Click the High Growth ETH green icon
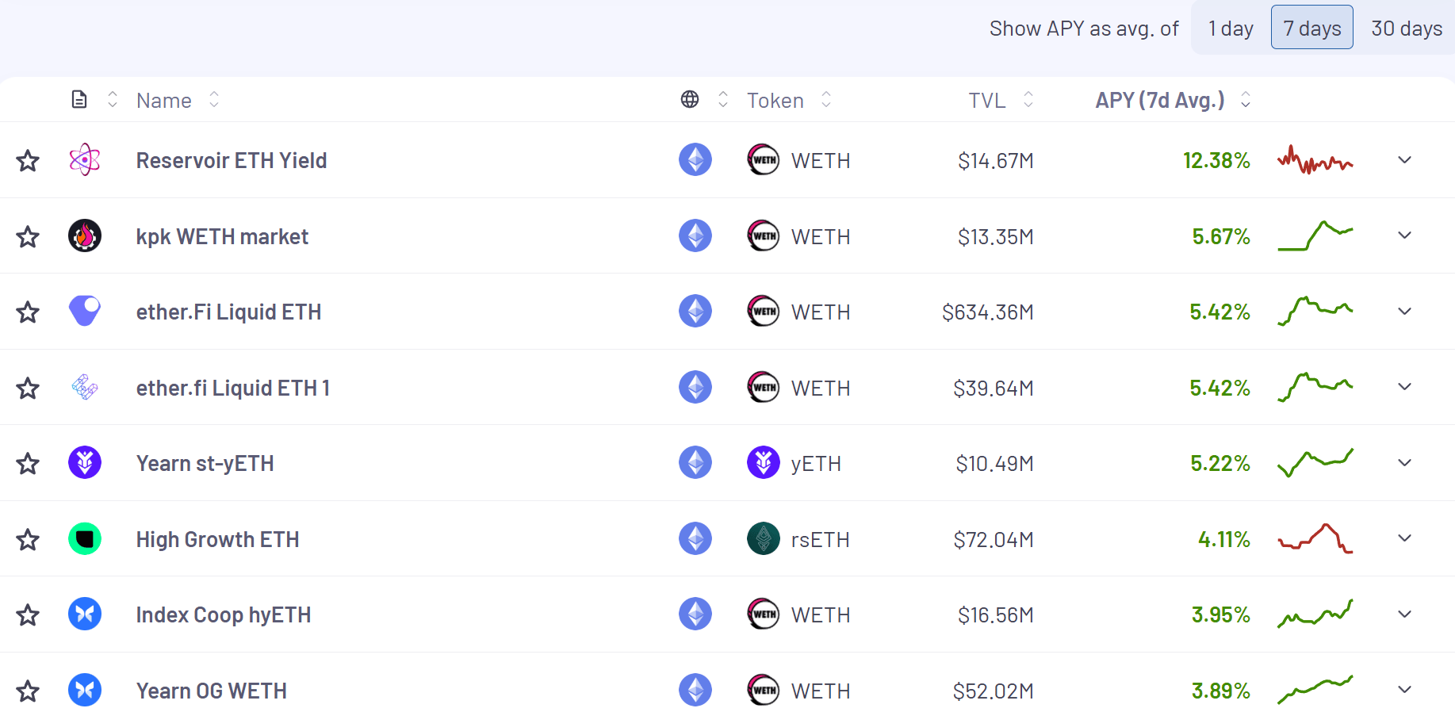1455x712 pixels. point(85,539)
